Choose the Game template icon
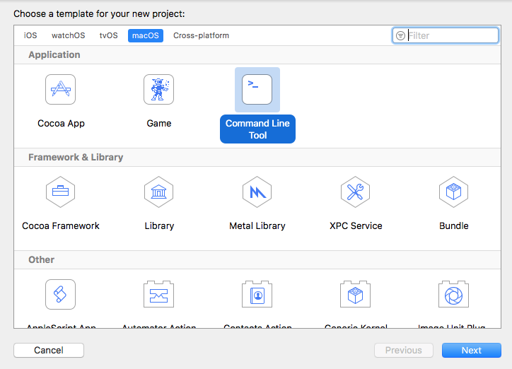 [x=159, y=90]
